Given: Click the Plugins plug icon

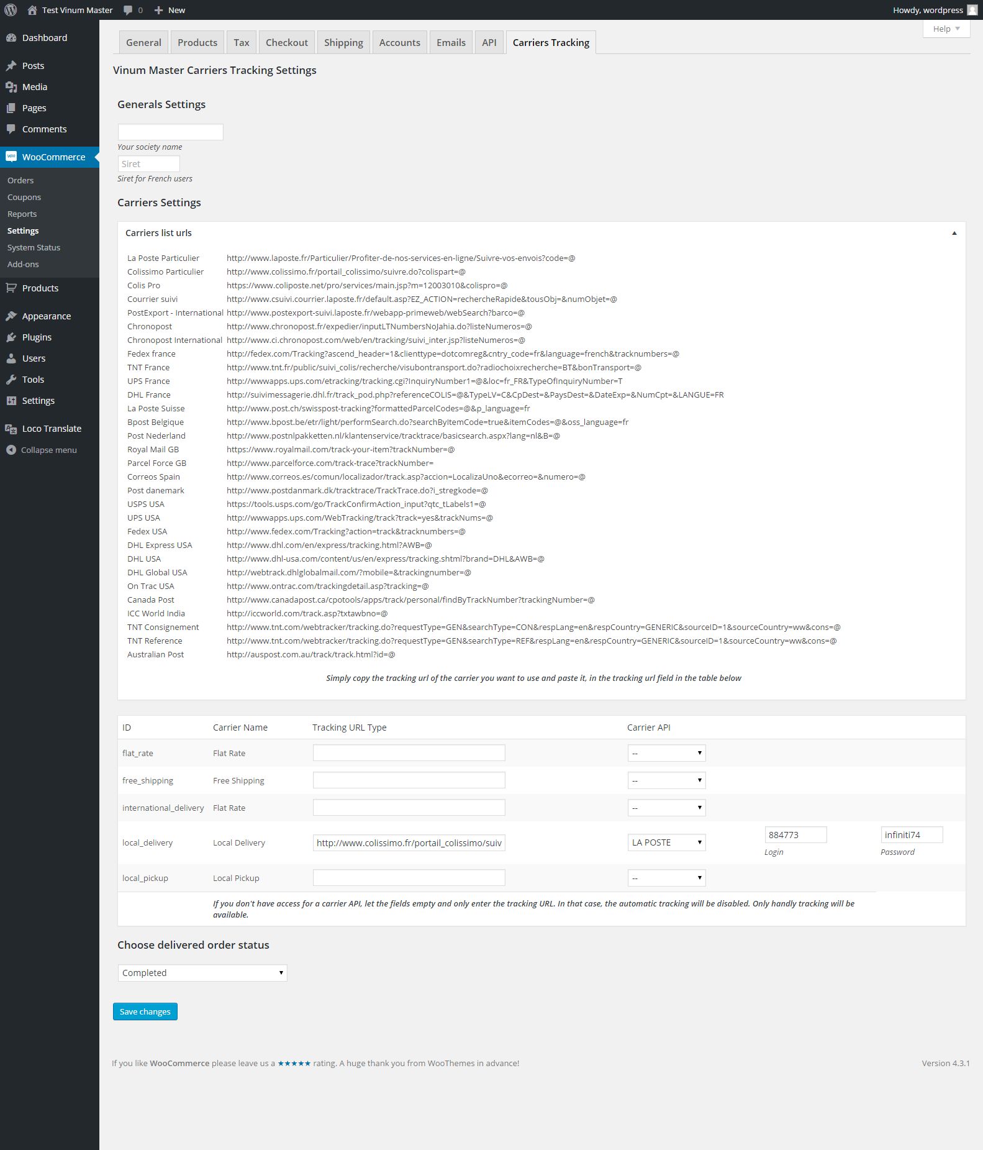Looking at the screenshot, I should tap(11, 337).
